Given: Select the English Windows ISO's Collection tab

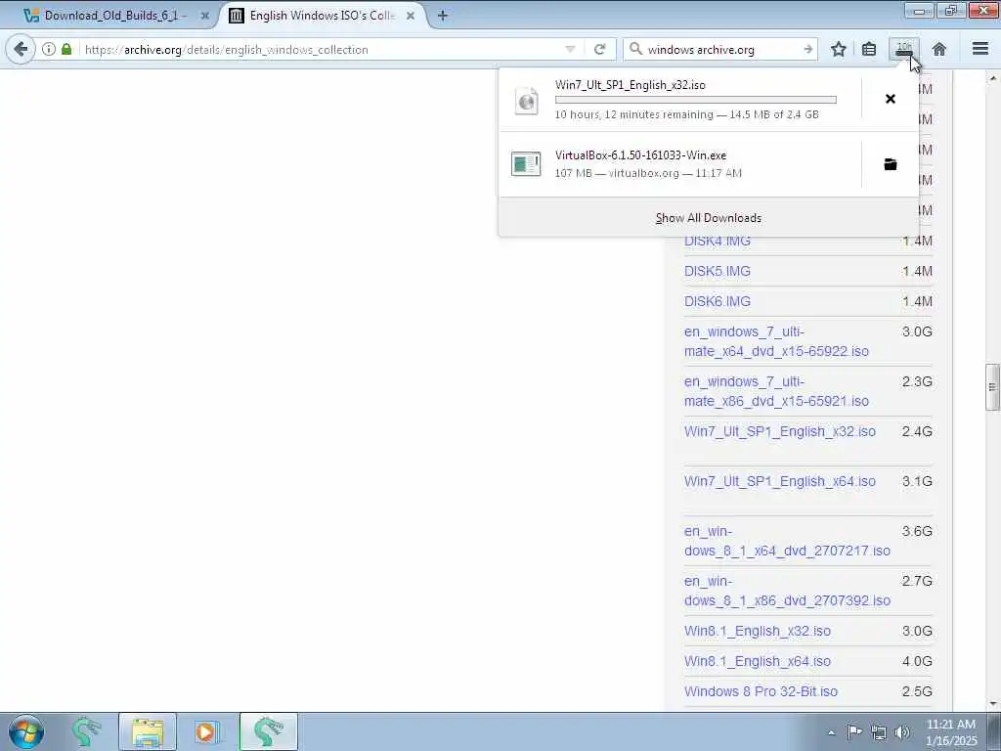Looking at the screenshot, I should (x=323, y=16).
